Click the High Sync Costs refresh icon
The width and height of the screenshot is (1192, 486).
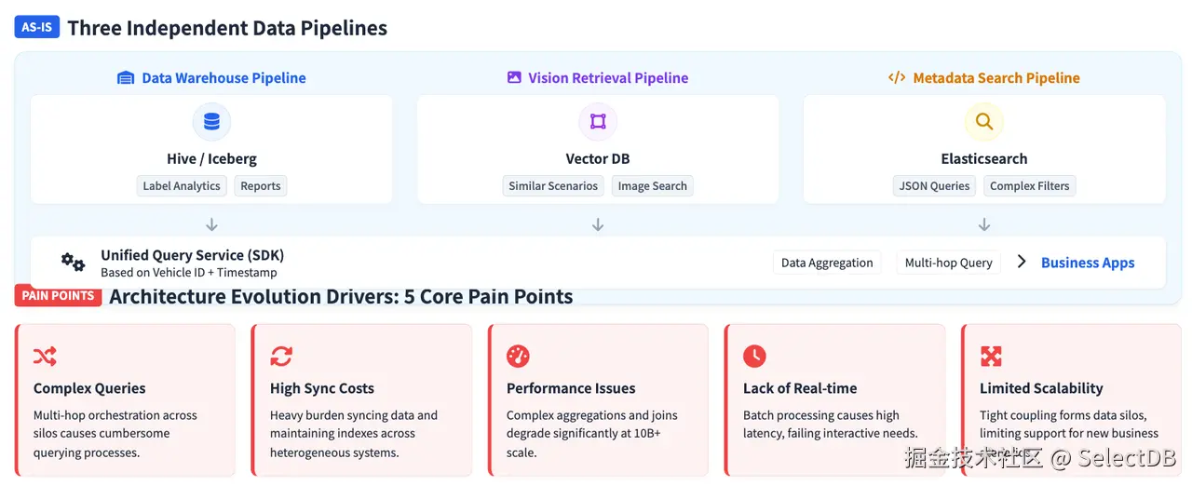point(281,356)
